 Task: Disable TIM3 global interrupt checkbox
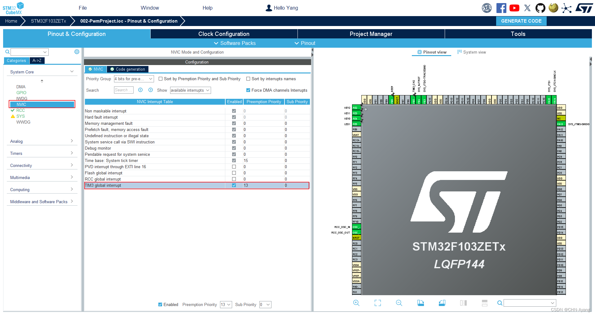234,185
